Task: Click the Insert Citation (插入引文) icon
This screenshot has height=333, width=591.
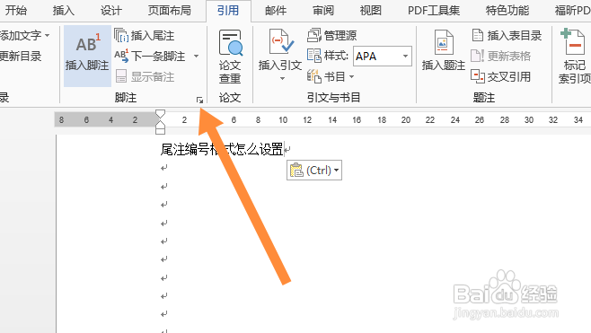Action: [x=280, y=42]
